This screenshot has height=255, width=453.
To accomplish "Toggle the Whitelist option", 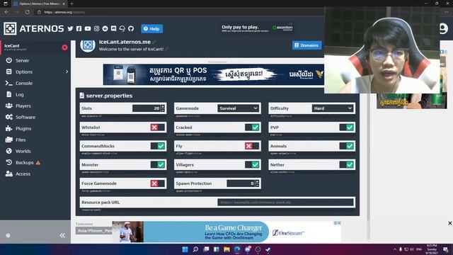I will tap(158, 127).
